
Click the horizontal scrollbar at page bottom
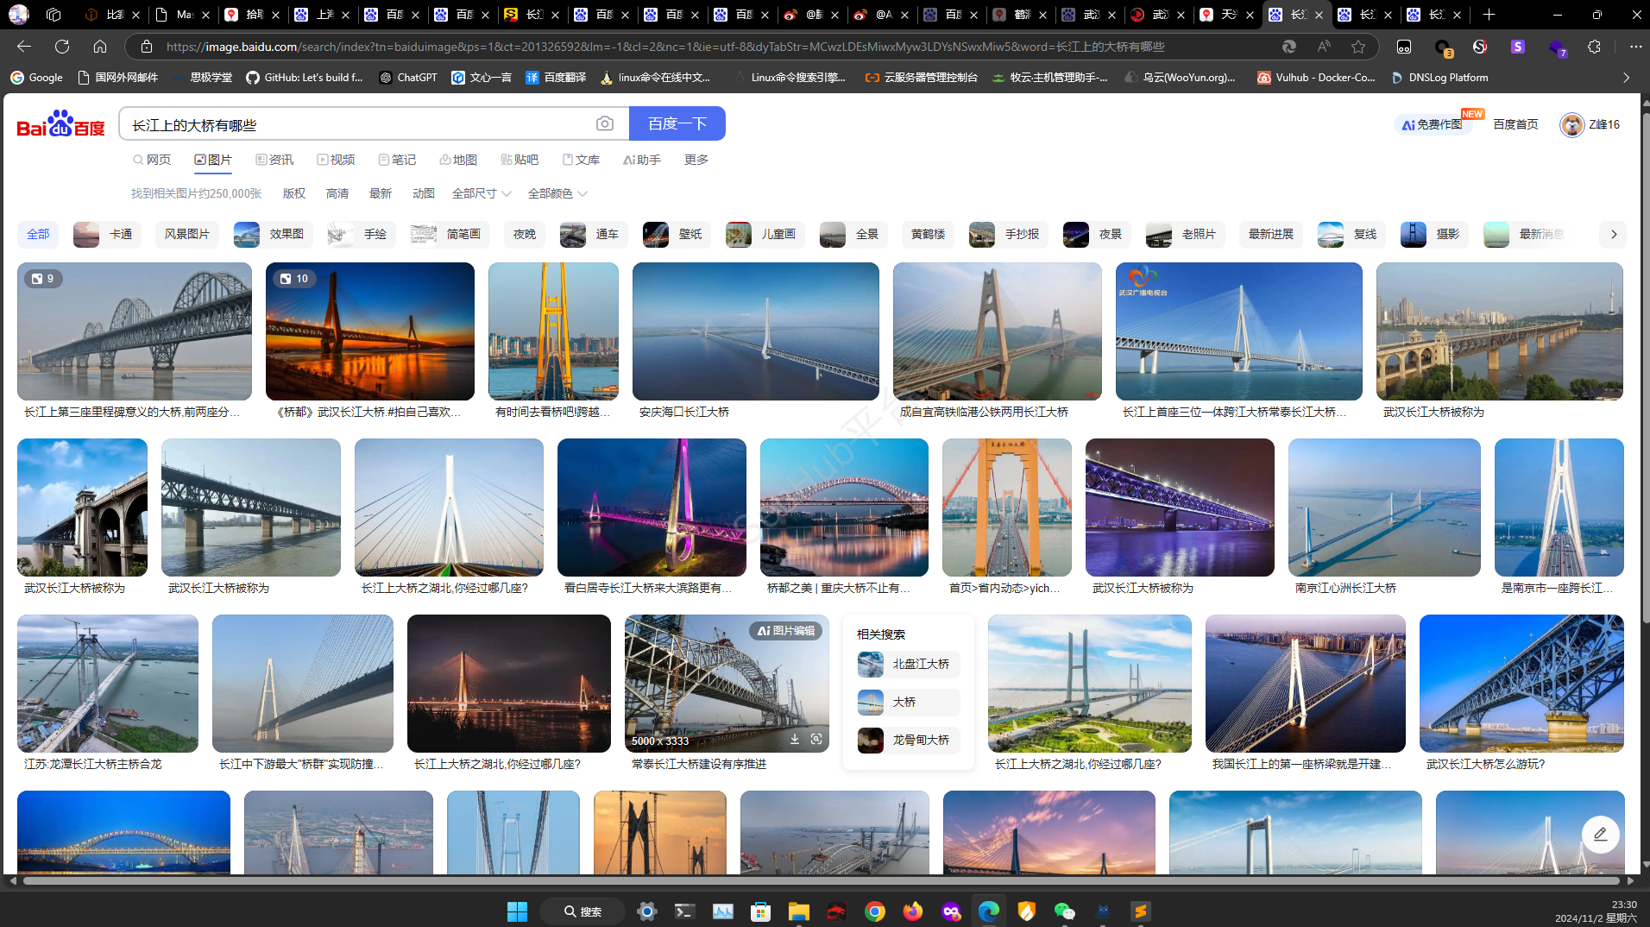click(x=821, y=880)
